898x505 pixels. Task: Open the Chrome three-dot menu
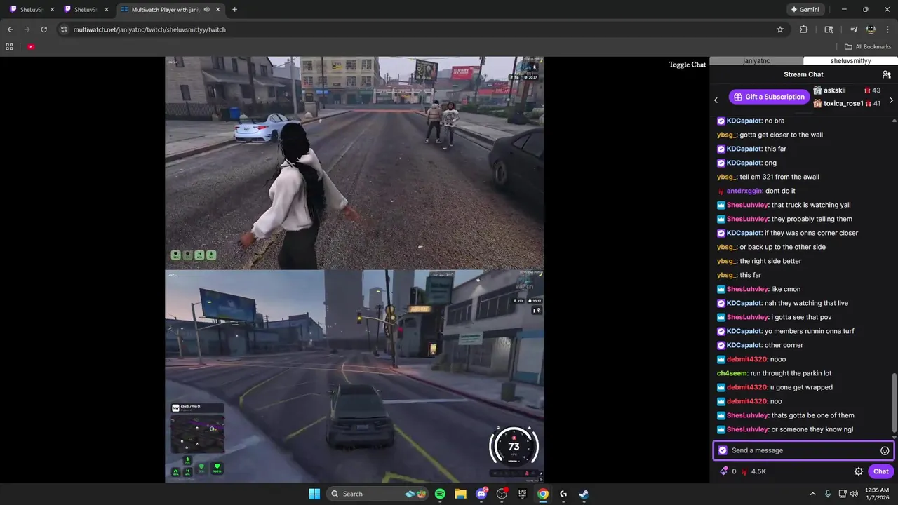coord(887,29)
